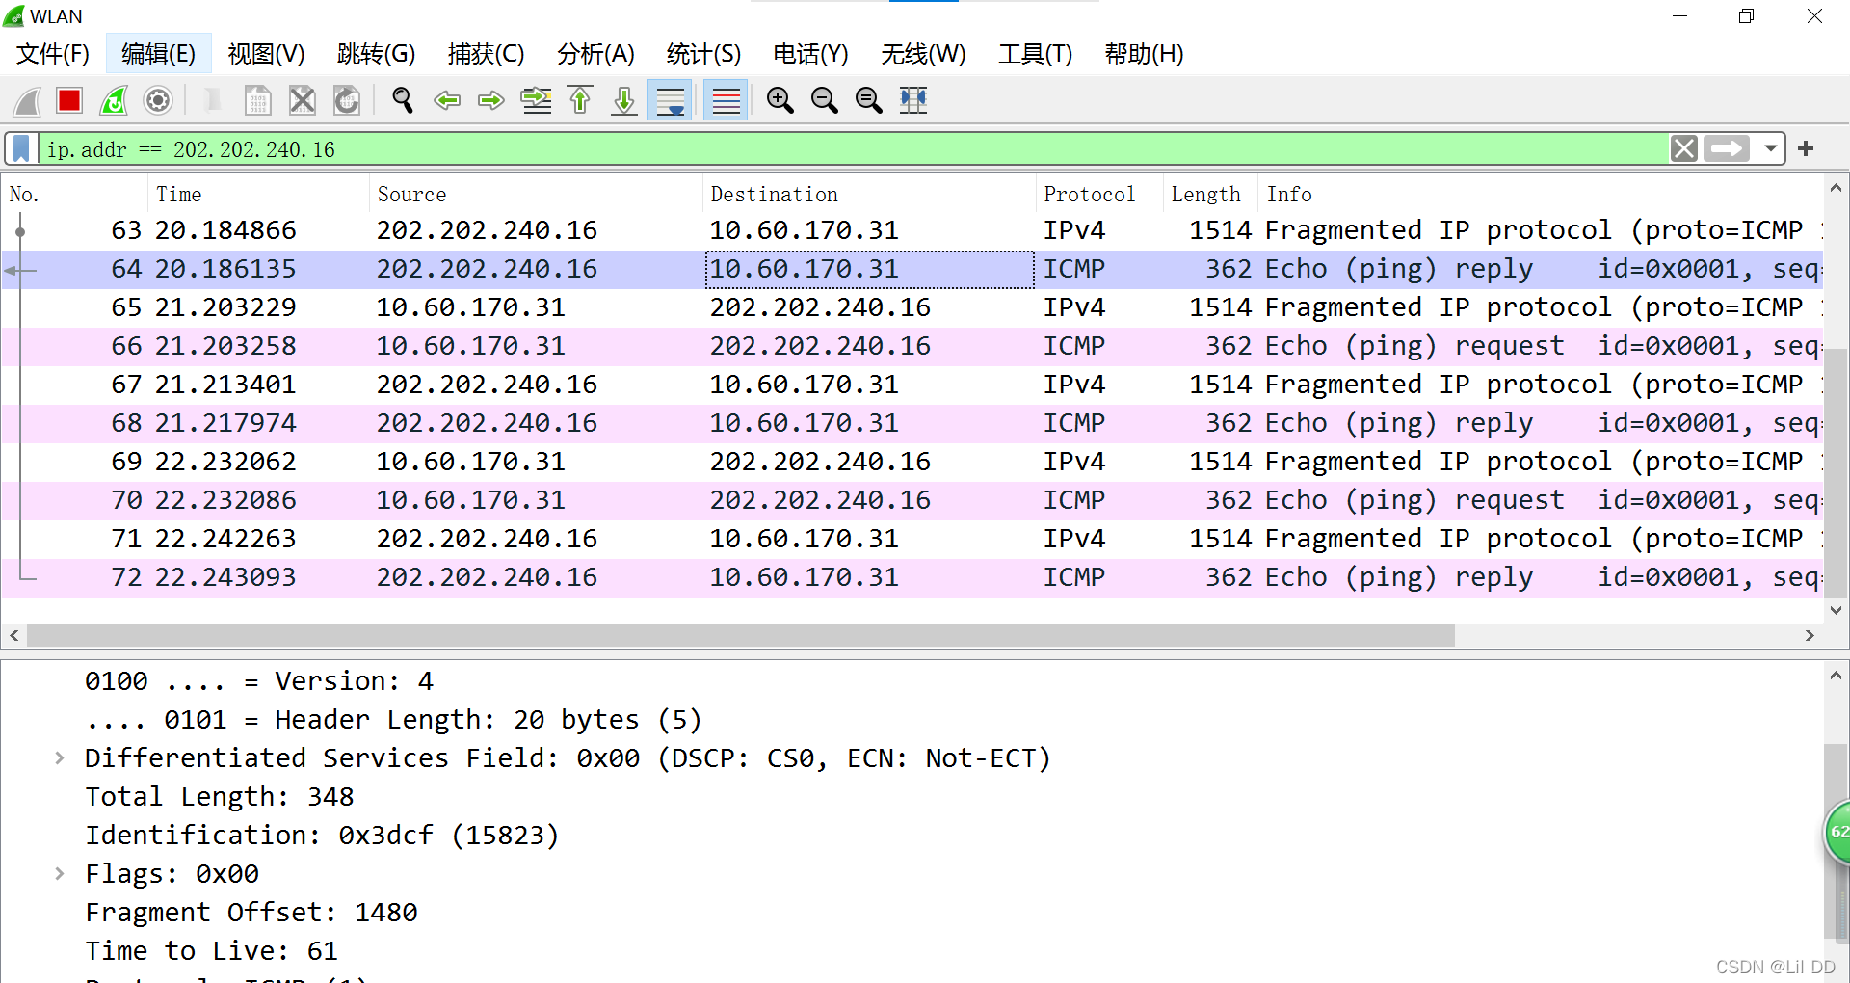Open capture options via the gear icon
This screenshot has height=983, width=1850.
(158, 100)
